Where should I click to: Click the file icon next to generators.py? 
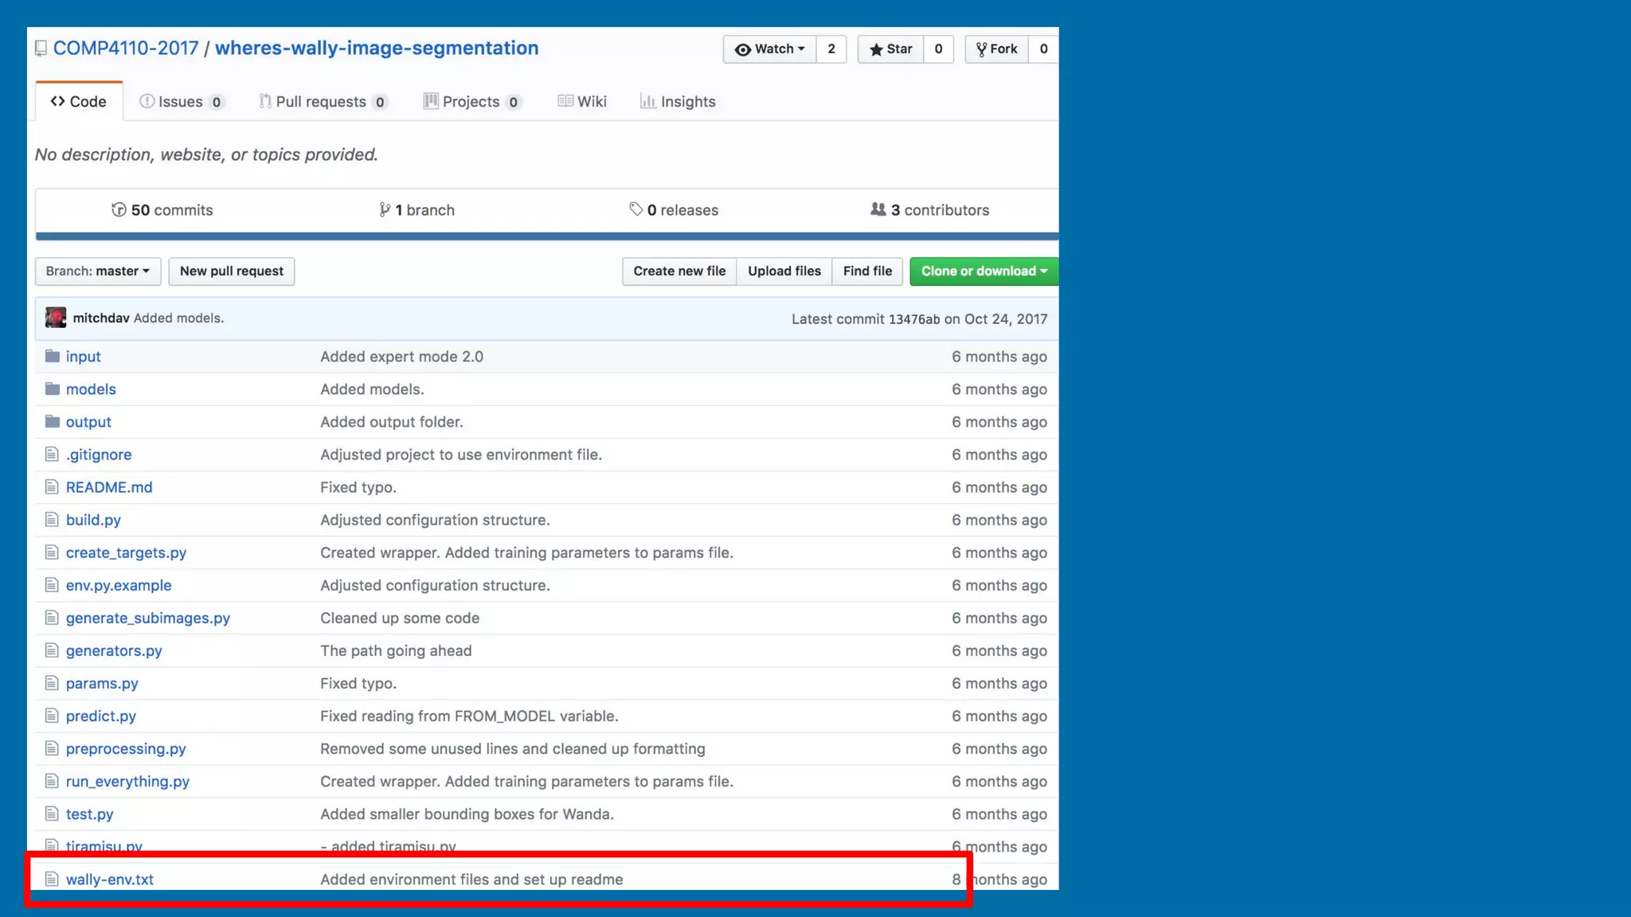pyautogui.click(x=52, y=650)
